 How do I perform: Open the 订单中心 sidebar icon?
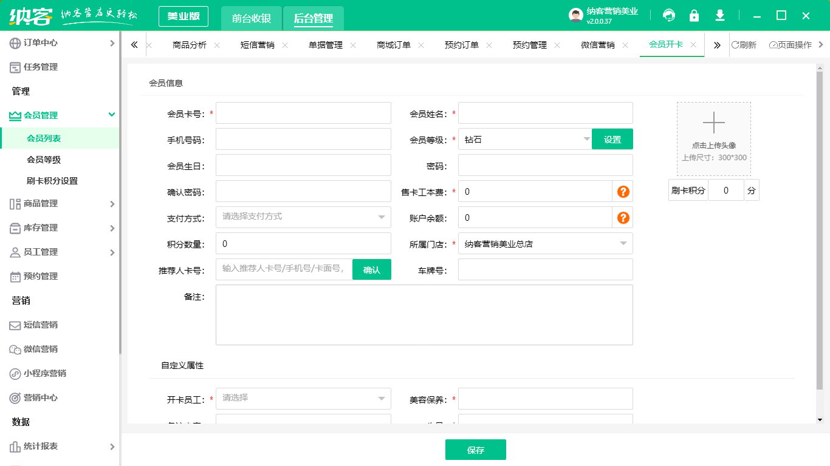coord(15,43)
